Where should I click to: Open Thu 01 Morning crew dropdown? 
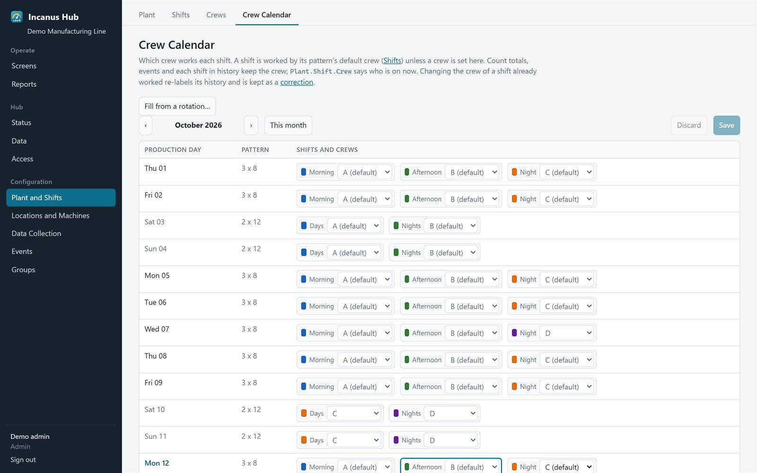click(366, 172)
